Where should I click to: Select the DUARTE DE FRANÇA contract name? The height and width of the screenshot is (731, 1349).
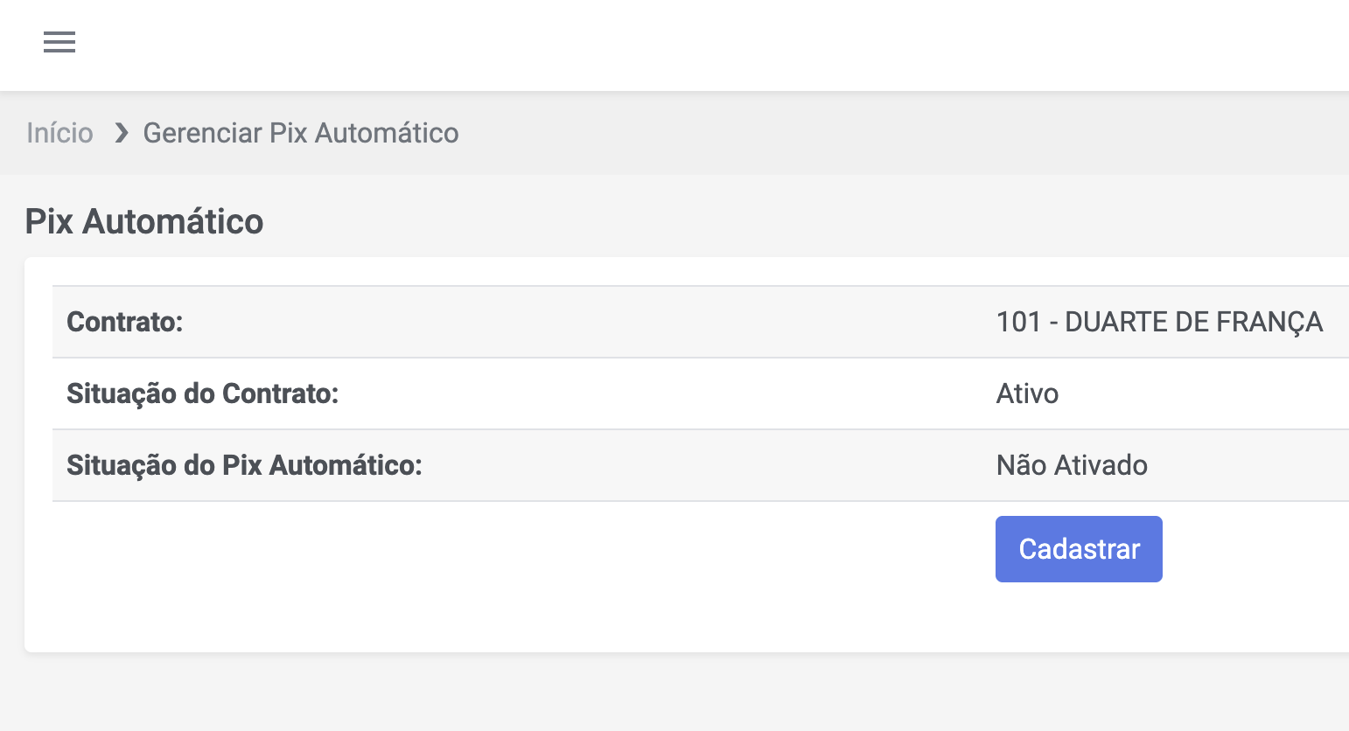click(x=1193, y=322)
